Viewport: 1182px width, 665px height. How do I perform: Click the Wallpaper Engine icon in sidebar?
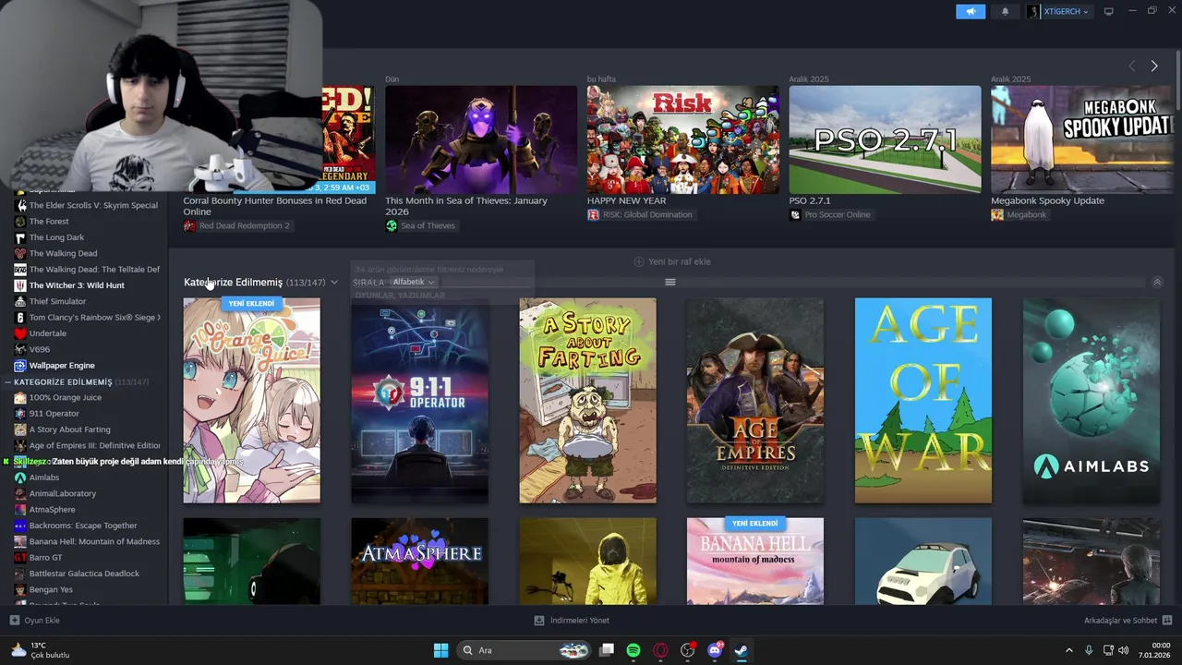(x=20, y=366)
